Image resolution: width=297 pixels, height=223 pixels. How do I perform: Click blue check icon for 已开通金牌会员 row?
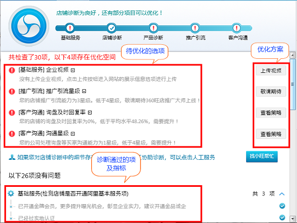(x=282, y=206)
